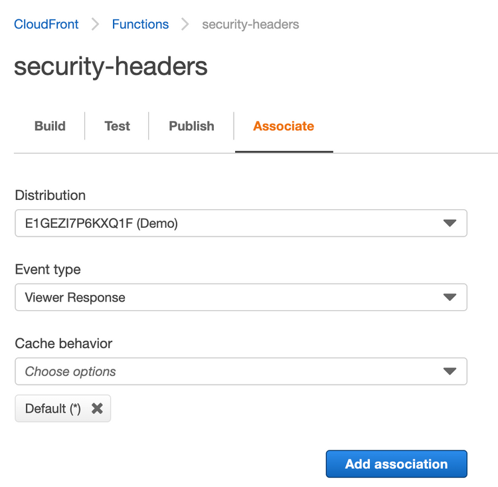
Task: Click the Add association button
Action: point(396,464)
